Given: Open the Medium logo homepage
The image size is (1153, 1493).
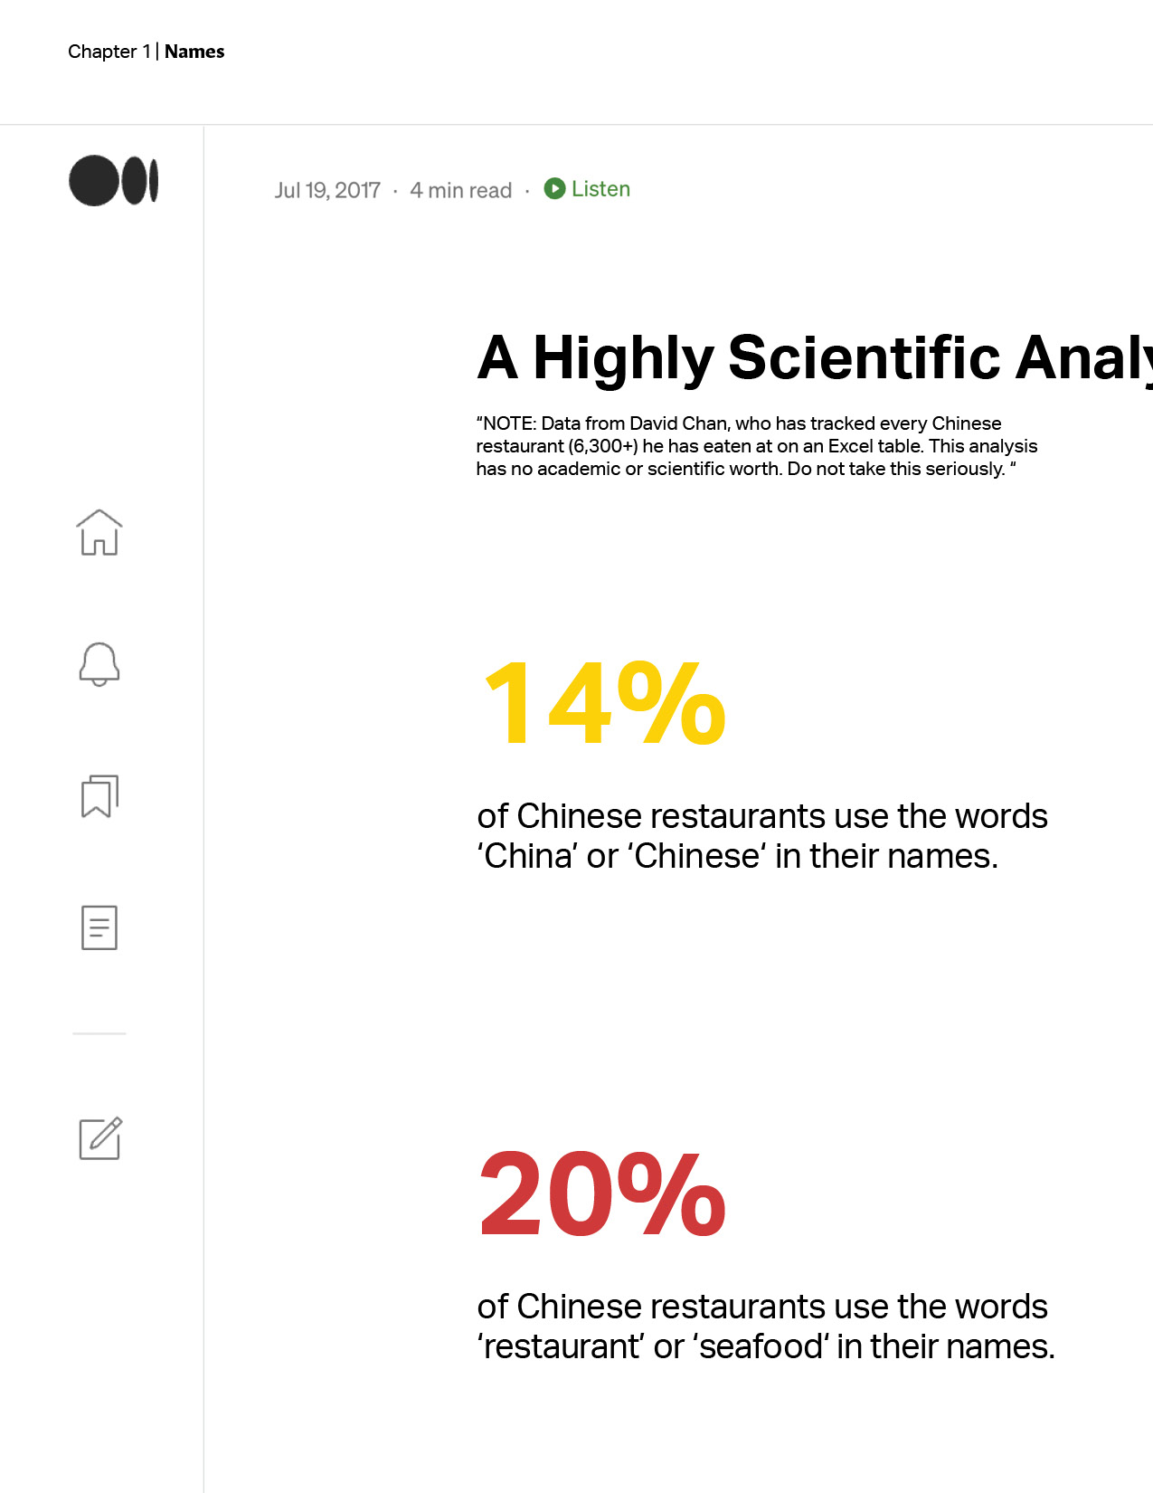Looking at the screenshot, I should [114, 181].
